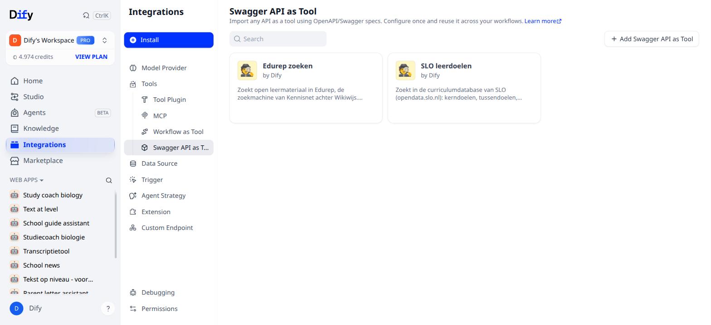Expand the Dify's Workspace switcher

104,40
